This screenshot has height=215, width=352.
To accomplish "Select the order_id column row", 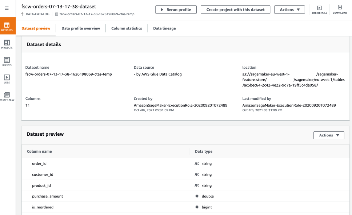I will 39,164.
